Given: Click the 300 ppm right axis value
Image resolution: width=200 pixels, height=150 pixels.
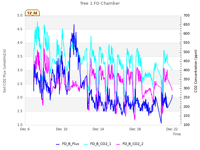Looking at the screenshot, I should coord(187,88).
